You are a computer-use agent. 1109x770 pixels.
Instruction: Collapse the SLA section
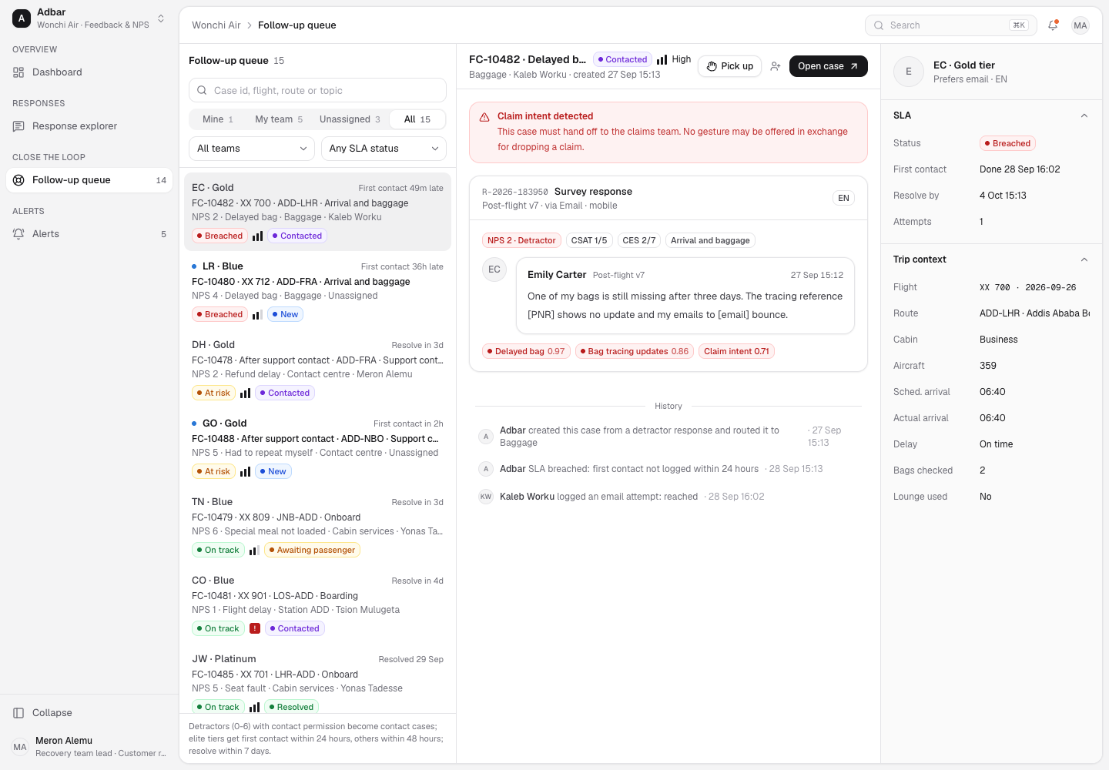(x=1084, y=115)
